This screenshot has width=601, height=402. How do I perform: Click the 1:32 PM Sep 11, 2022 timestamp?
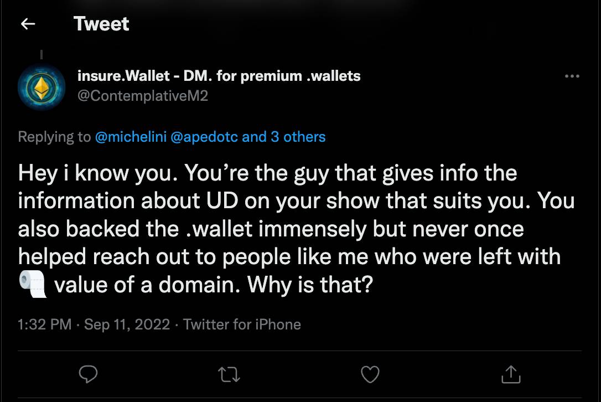94,324
